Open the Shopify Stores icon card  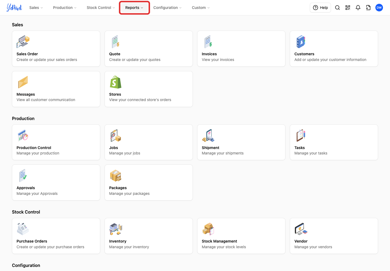[116, 82]
